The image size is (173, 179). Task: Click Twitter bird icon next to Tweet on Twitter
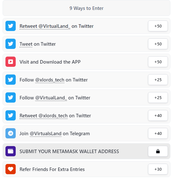(x=11, y=44)
